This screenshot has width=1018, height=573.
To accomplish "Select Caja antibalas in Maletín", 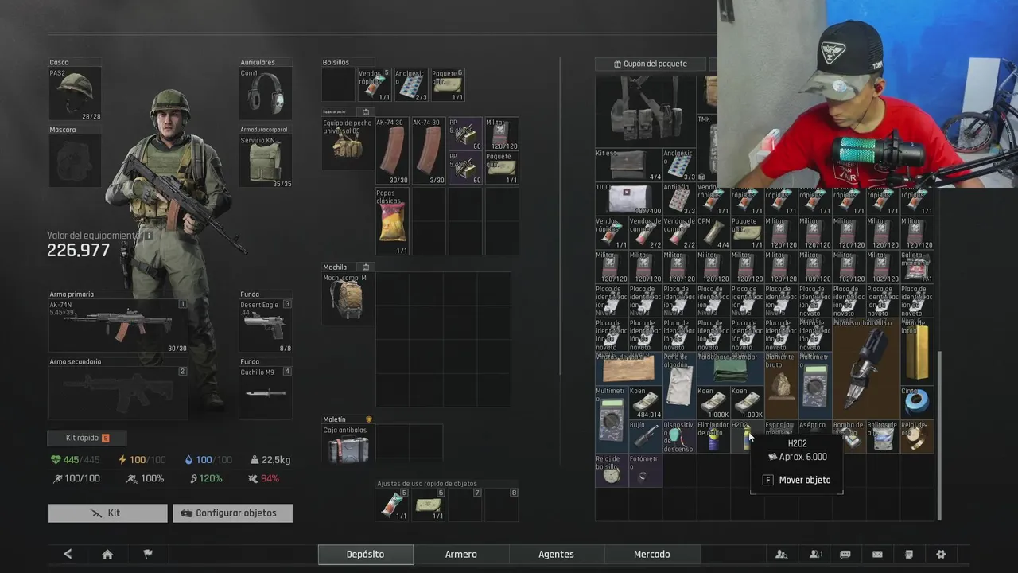I will pos(347,444).
